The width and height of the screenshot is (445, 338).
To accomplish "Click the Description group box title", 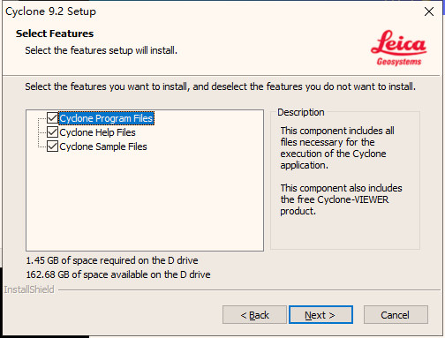I will pos(301,112).
